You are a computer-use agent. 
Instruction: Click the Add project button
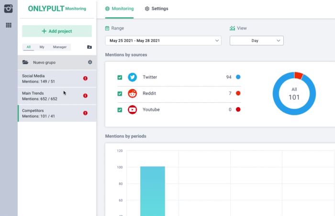pyautogui.click(x=57, y=31)
